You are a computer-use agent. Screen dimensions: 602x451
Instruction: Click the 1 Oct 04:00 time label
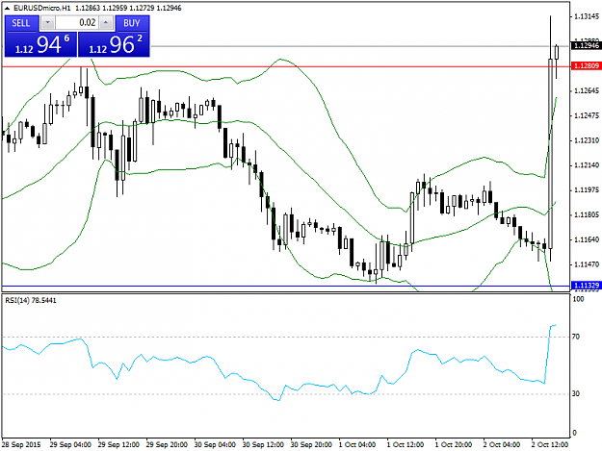[357, 444]
